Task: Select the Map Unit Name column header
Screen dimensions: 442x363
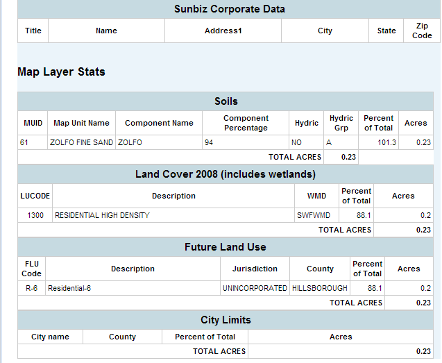Action: click(81, 123)
